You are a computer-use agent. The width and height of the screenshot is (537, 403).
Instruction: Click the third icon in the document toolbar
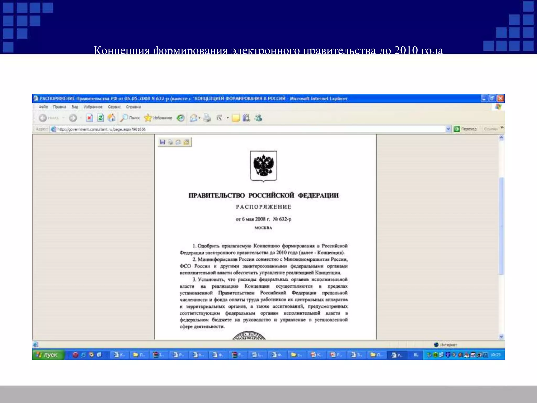pos(178,142)
